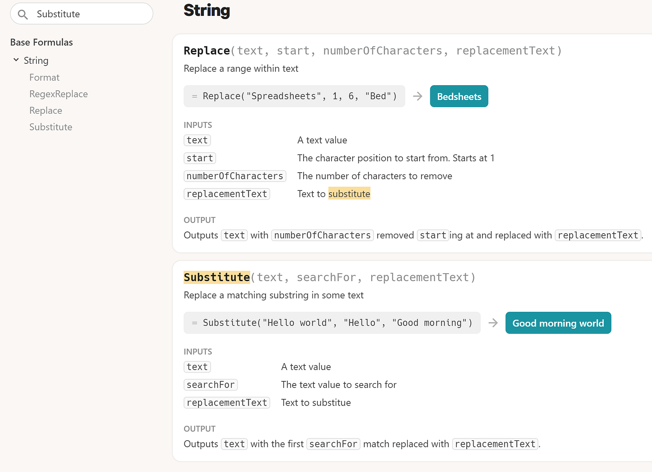Click searchFor tag in Substitute output sentence
This screenshot has width=652, height=472.
click(x=333, y=444)
